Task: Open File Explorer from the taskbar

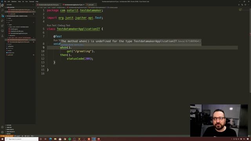Action: tap(55, 139)
